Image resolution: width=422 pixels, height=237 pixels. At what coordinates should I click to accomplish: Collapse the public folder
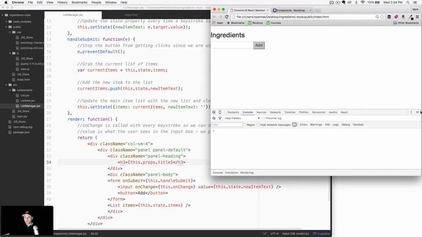(x=7, y=27)
